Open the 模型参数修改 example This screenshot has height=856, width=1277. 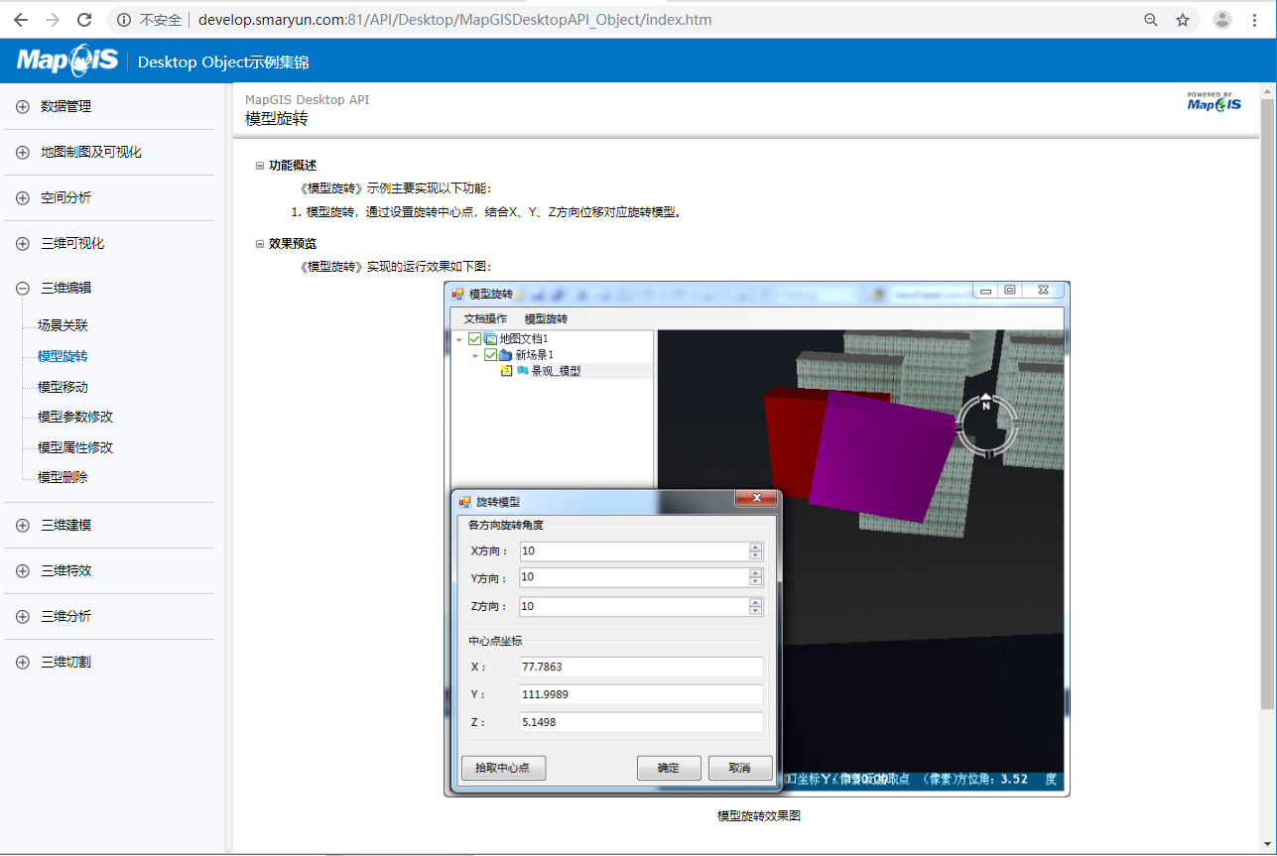click(75, 417)
